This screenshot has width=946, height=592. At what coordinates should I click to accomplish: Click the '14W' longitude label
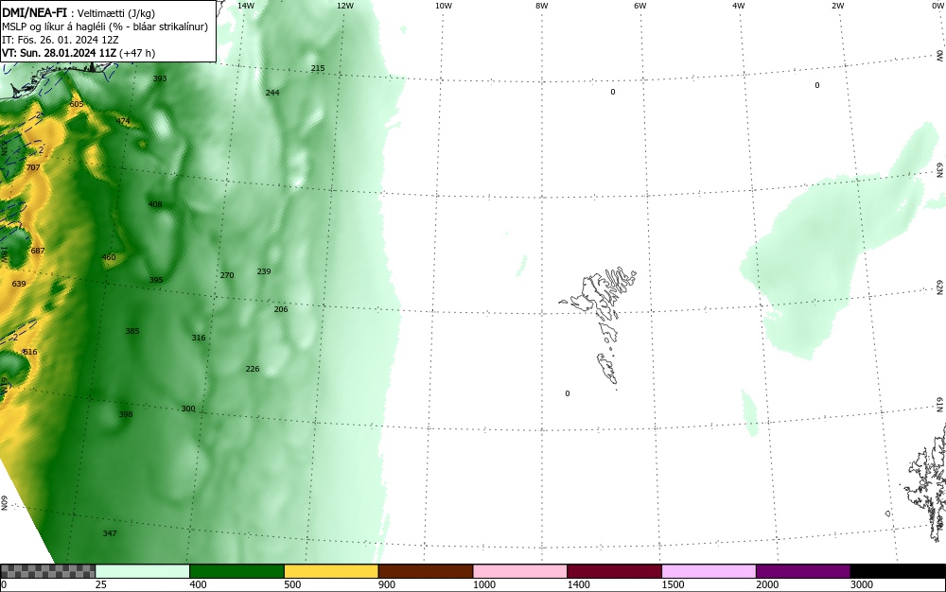(x=246, y=6)
